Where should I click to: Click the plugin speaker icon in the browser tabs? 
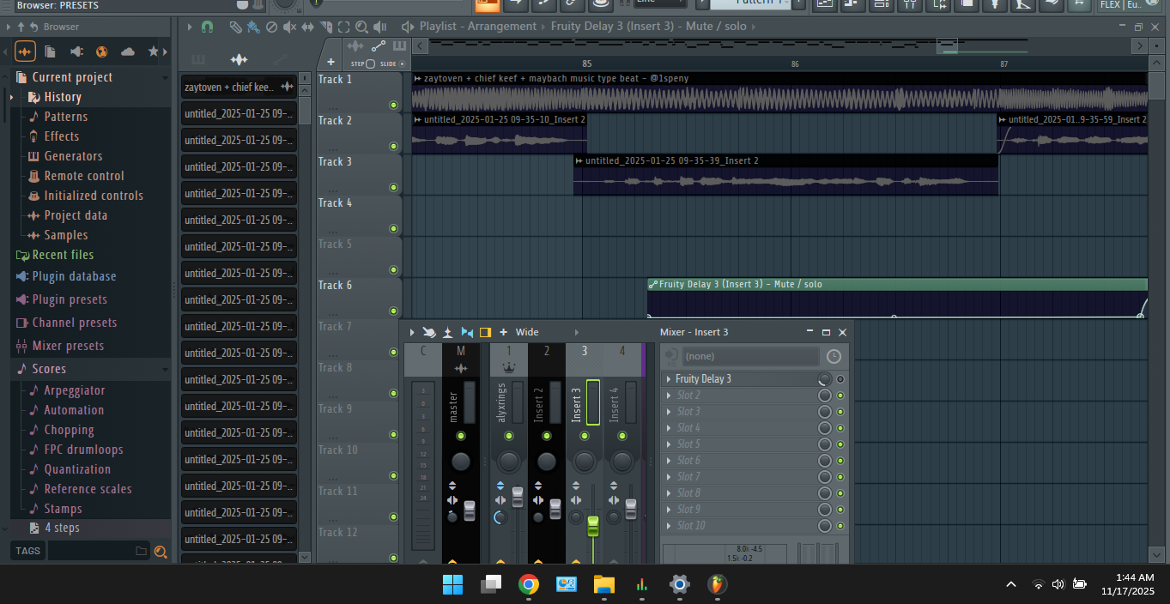tap(76, 51)
